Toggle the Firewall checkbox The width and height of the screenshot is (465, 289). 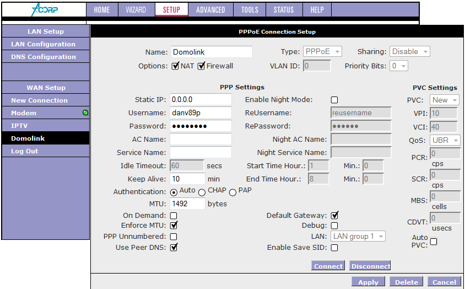pyautogui.click(x=201, y=66)
